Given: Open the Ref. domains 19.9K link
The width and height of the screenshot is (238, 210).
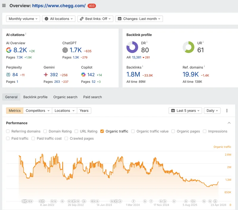Looking at the screenshot, I should tap(191, 74).
